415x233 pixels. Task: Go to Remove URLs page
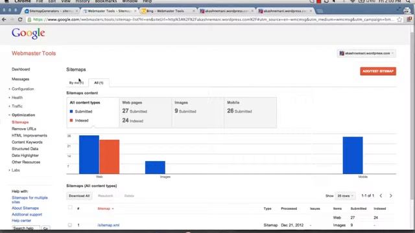point(24,129)
